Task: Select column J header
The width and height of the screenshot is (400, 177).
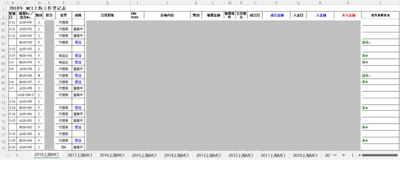Action: [167, 2]
